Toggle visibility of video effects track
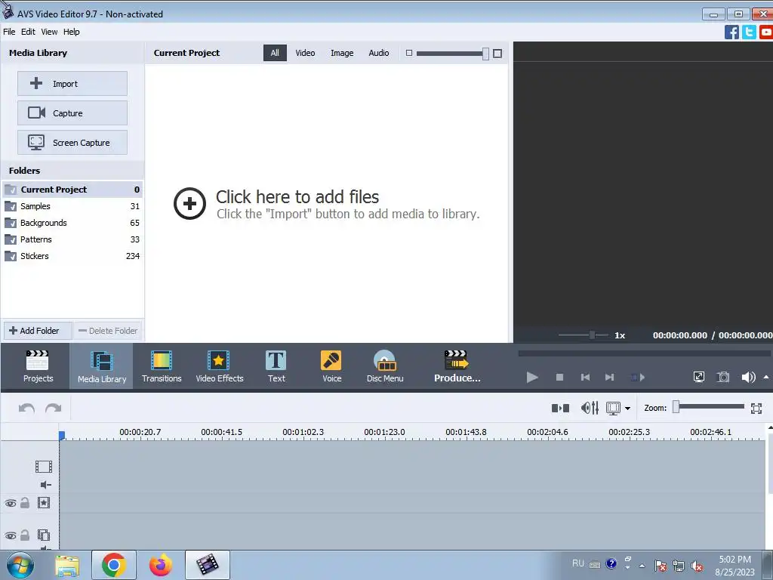 pyautogui.click(x=11, y=504)
